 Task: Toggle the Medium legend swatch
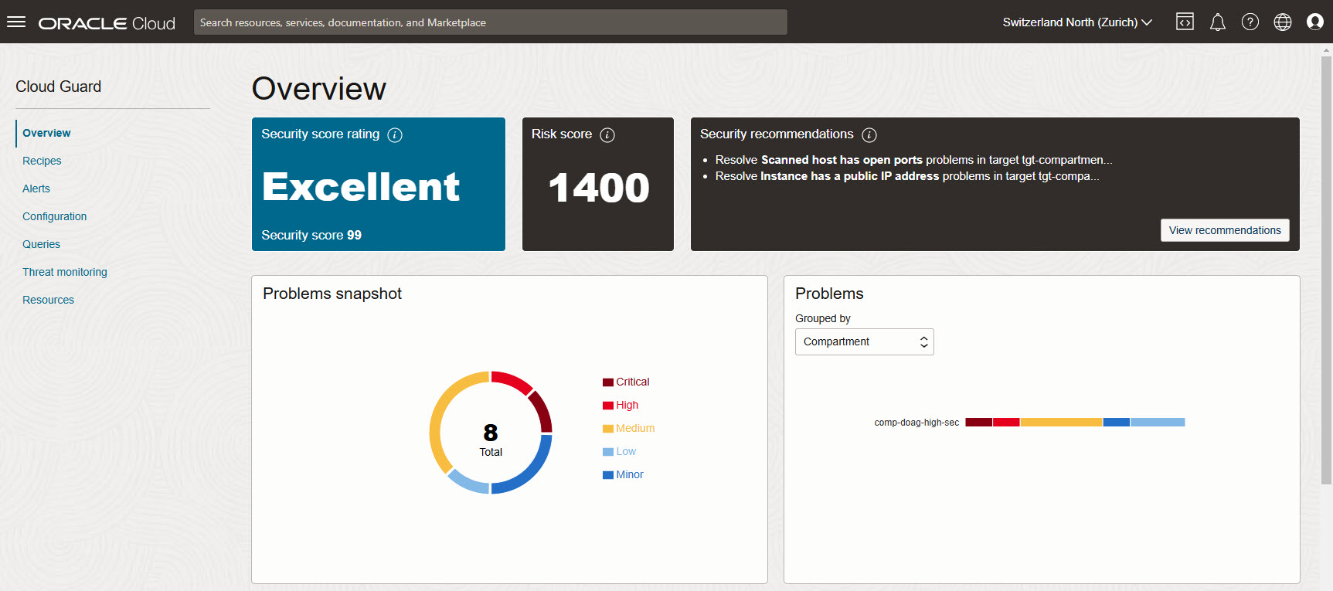tap(608, 429)
